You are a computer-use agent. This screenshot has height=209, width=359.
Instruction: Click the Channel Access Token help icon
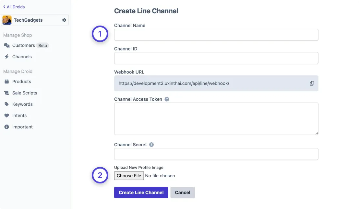click(167, 99)
